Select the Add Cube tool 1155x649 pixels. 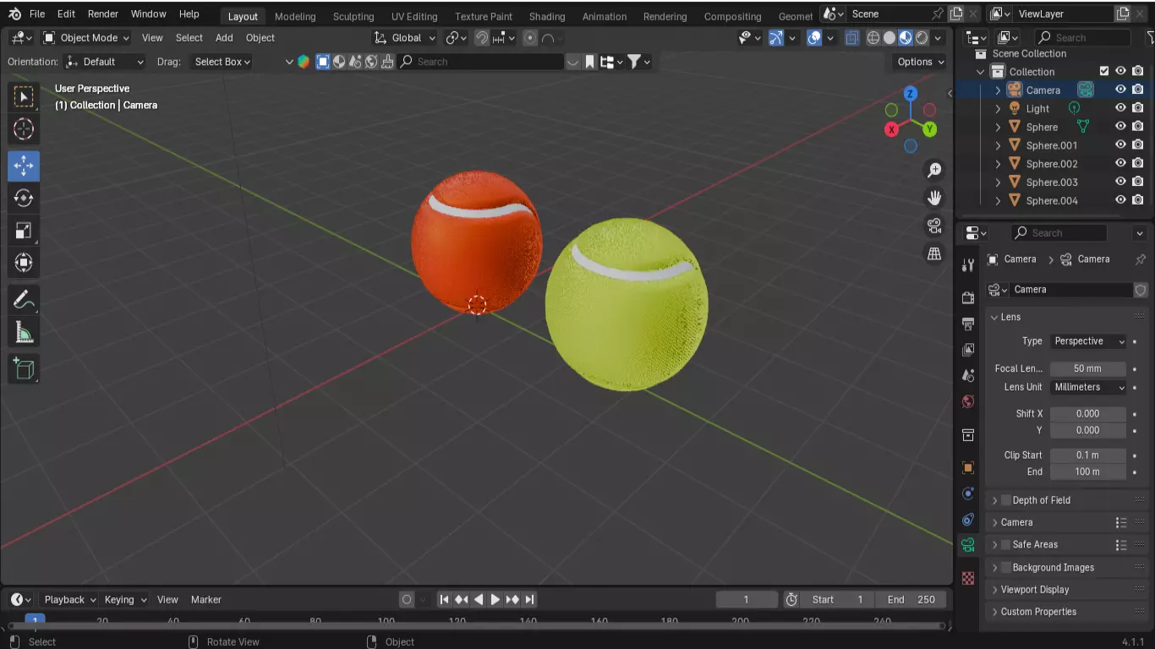pyautogui.click(x=24, y=368)
